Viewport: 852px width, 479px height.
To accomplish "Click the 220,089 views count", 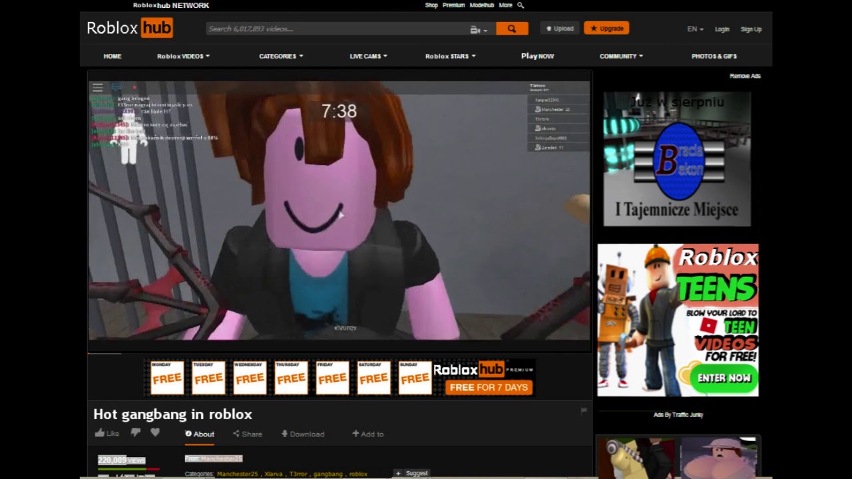I will [121, 460].
